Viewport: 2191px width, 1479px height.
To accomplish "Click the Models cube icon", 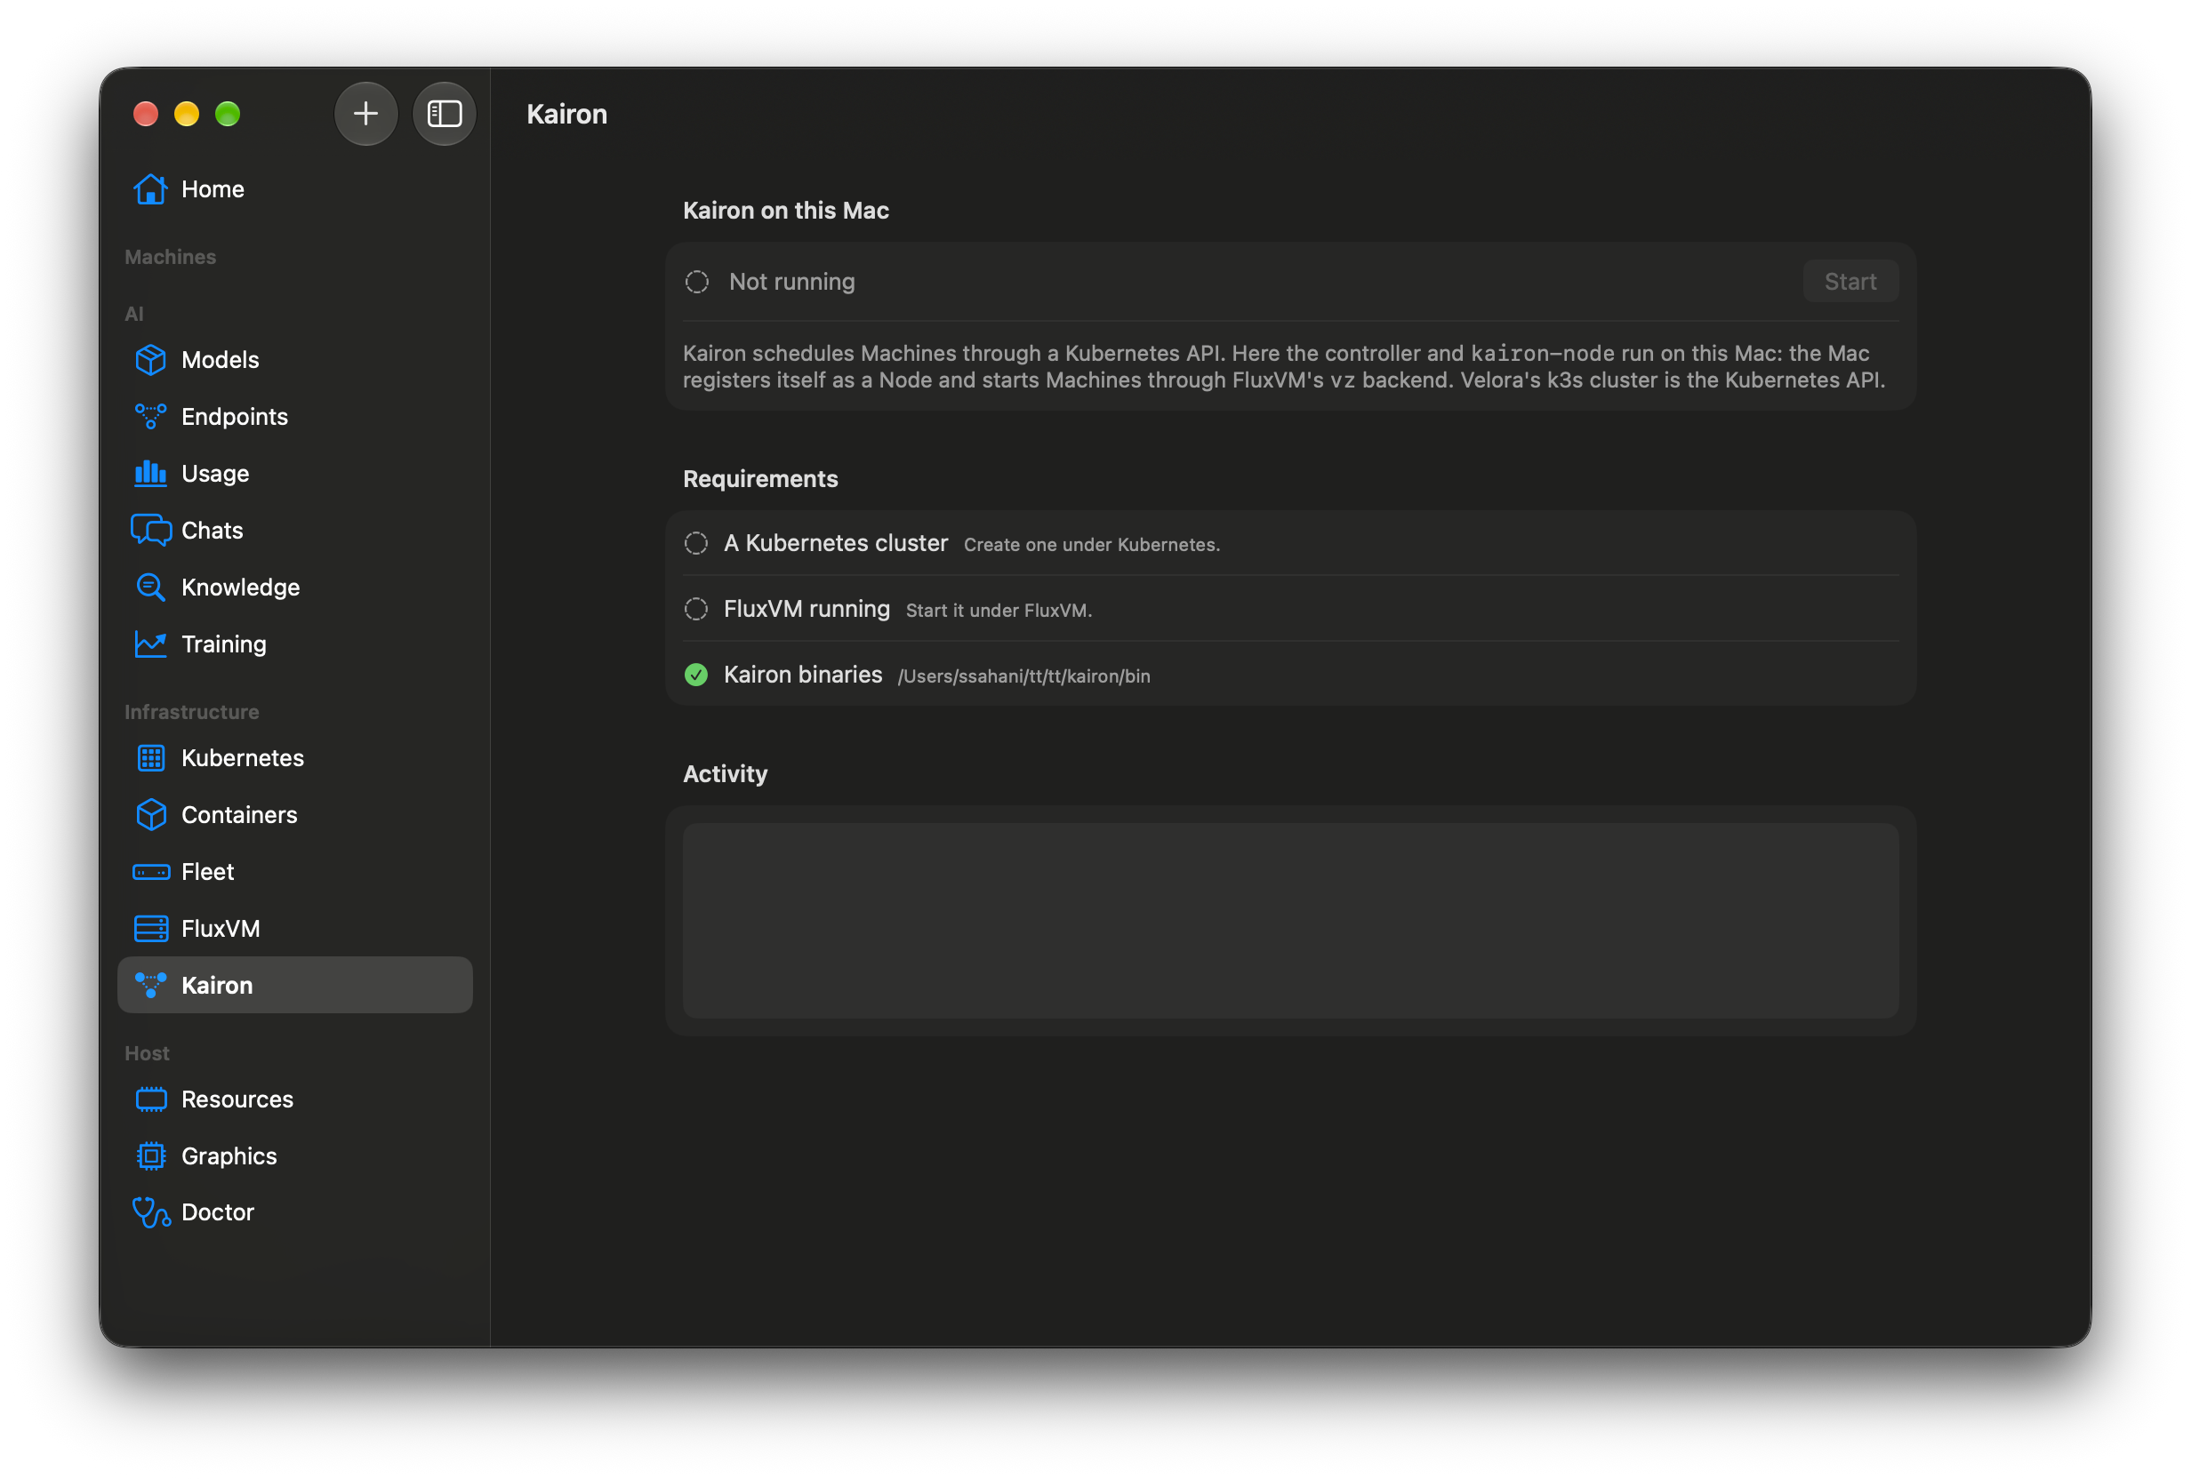I will (151, 360).
